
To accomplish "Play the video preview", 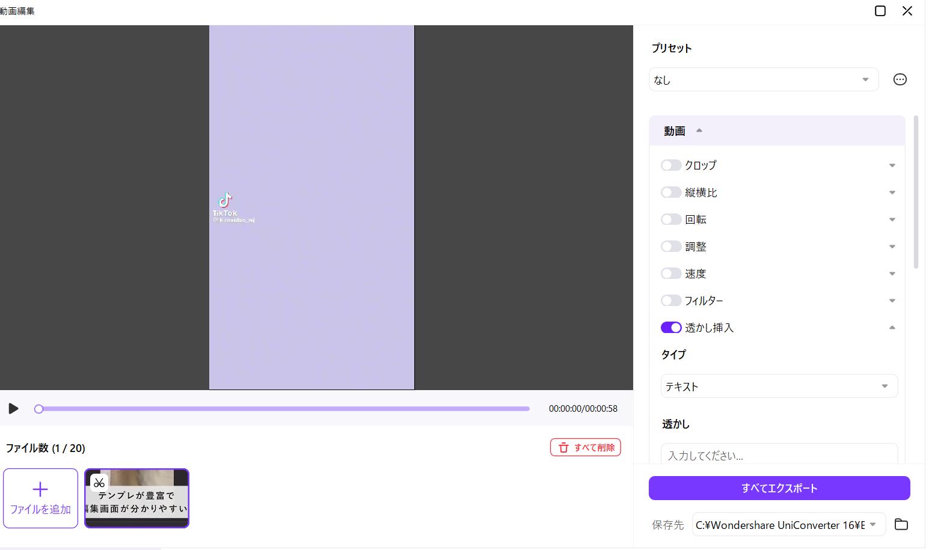I will click(13, 409).
